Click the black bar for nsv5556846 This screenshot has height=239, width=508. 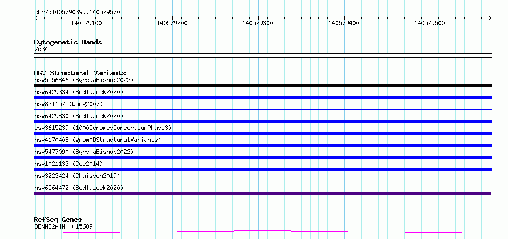[263, 86]
